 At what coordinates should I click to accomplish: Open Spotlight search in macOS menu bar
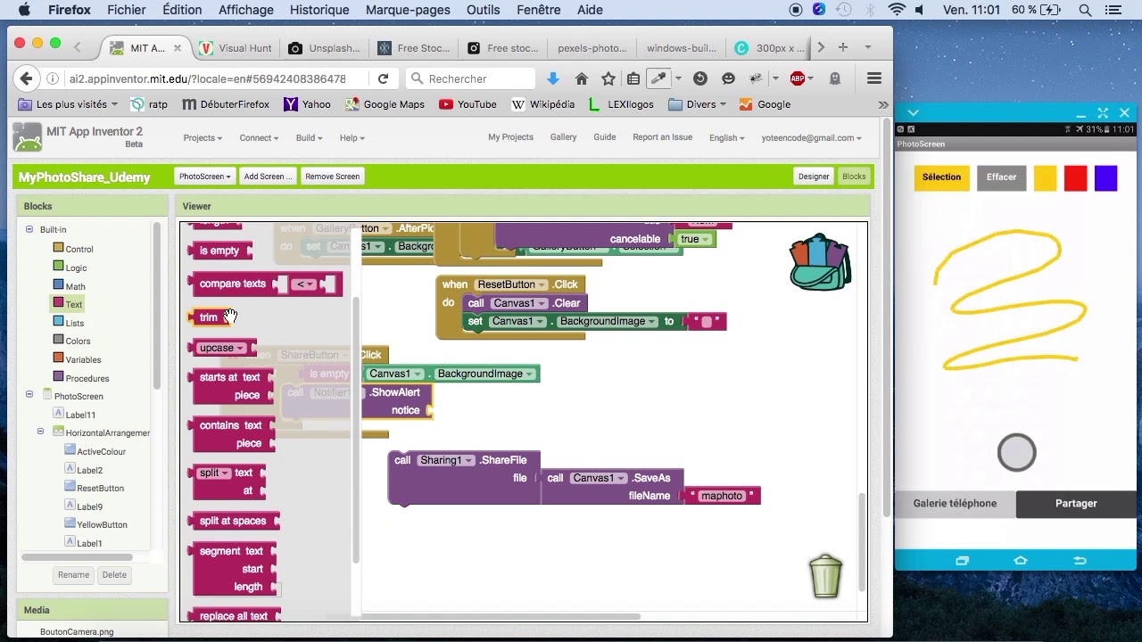tap(1086, 10)
